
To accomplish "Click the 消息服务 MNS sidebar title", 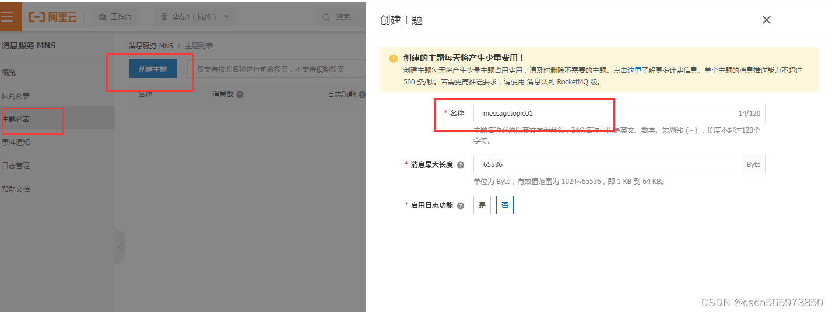I will pyautogui.click(x=29, y=45).
